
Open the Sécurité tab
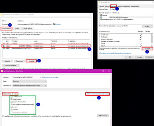point(113,6)
